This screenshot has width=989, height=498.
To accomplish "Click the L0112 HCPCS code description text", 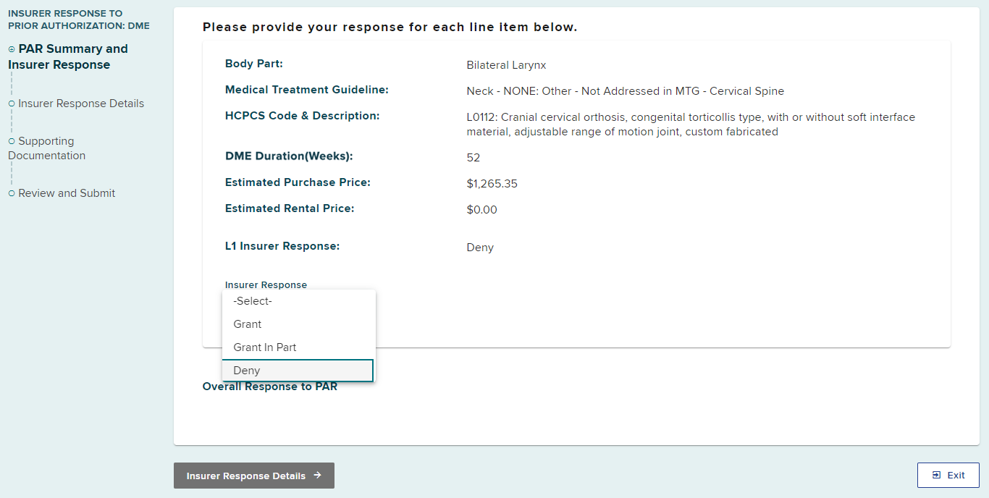I will click(x=691, y=124).
